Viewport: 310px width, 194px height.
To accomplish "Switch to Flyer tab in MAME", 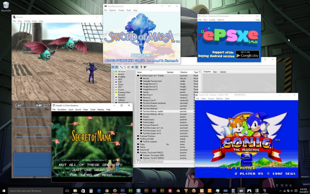I will click(215, 72).
